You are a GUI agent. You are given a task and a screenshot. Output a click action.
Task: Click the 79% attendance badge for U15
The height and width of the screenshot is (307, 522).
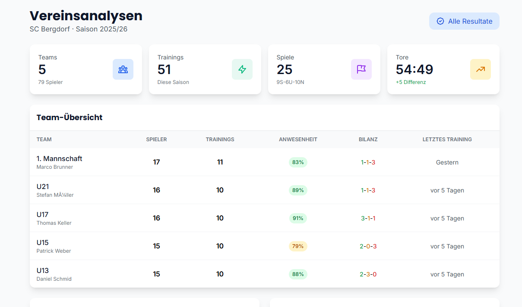point(298,246)
